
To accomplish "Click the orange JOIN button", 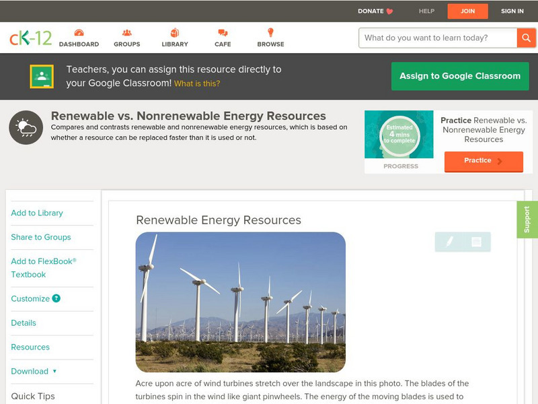I will pyautogui.click(x=467, y=11).
